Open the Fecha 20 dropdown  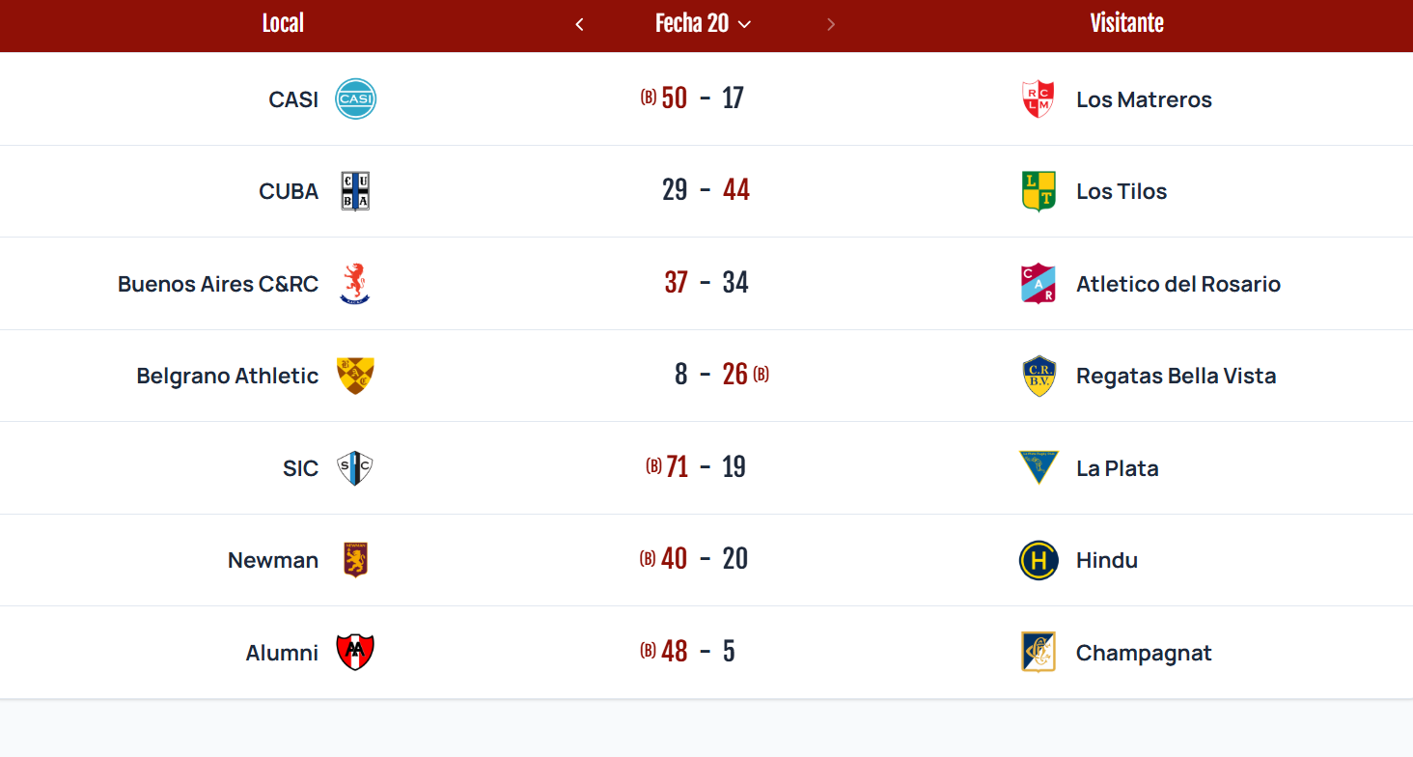703,24
